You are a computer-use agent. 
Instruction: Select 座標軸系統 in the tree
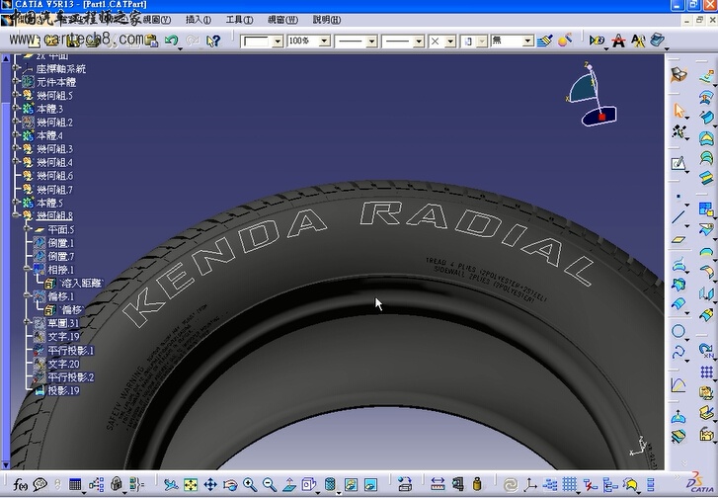[x=61, y=69]
